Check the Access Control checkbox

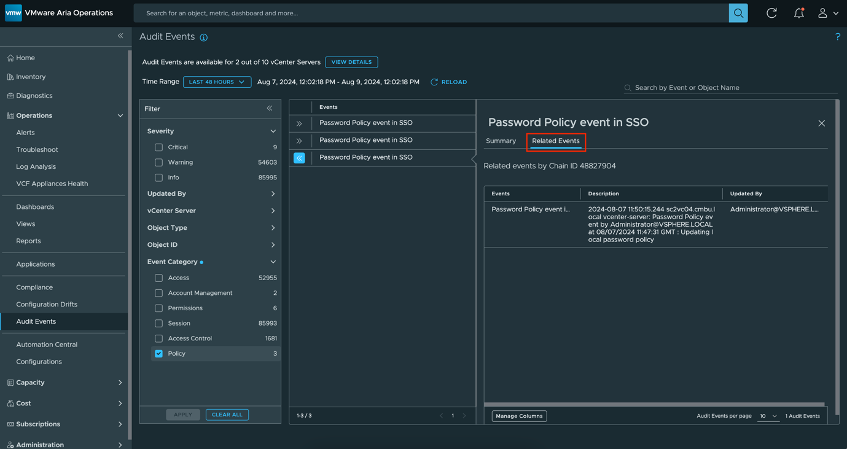[158, 338]
